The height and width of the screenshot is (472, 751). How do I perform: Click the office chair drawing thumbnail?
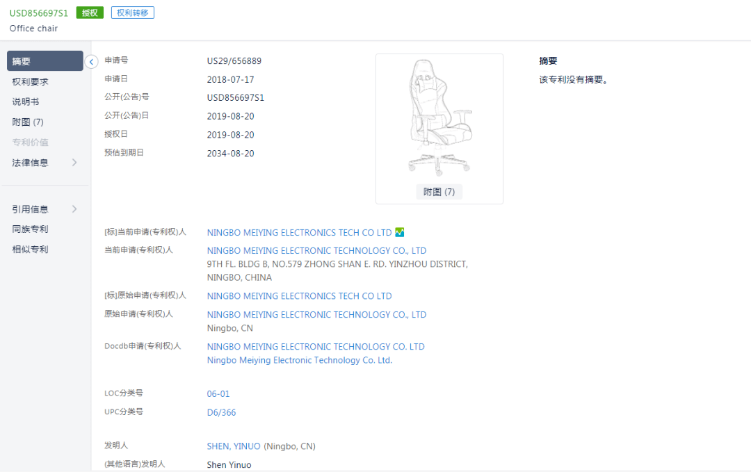click(x=439, y=117)
